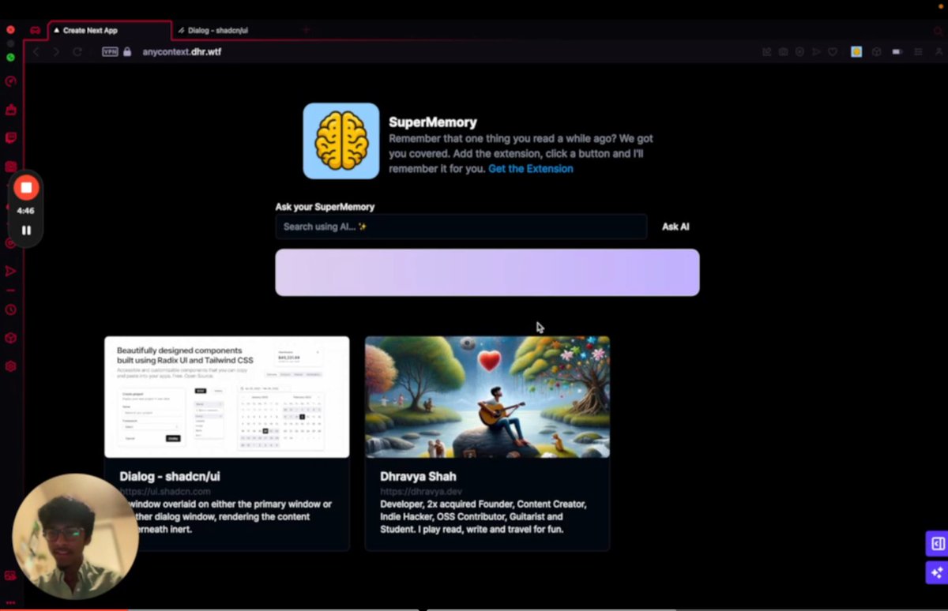Open the GX Cleaner sidebar icon
Viewport: 948px width, 611px height.
click(x=11, y=110)
